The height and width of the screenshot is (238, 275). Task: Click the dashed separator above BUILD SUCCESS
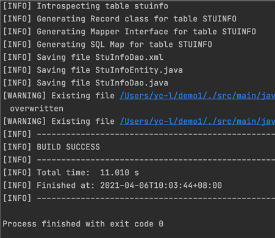coord(156,134)
